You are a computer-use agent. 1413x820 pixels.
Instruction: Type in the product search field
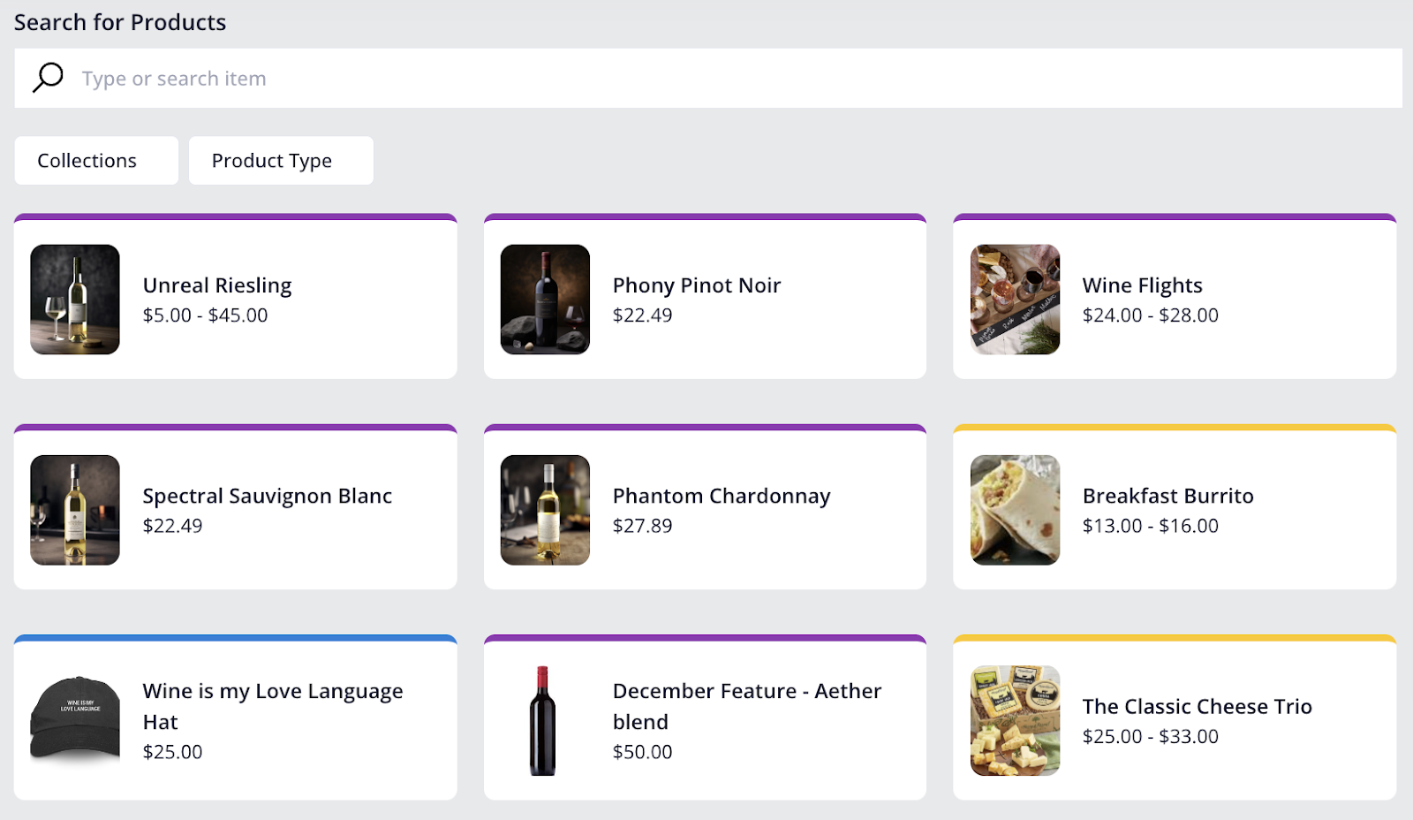tap(706, 79)
